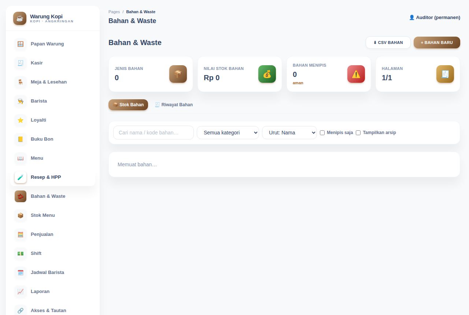Enable the Menipis saja checkbox
This screenshot has height=315, width=469.
coord(322,133)
